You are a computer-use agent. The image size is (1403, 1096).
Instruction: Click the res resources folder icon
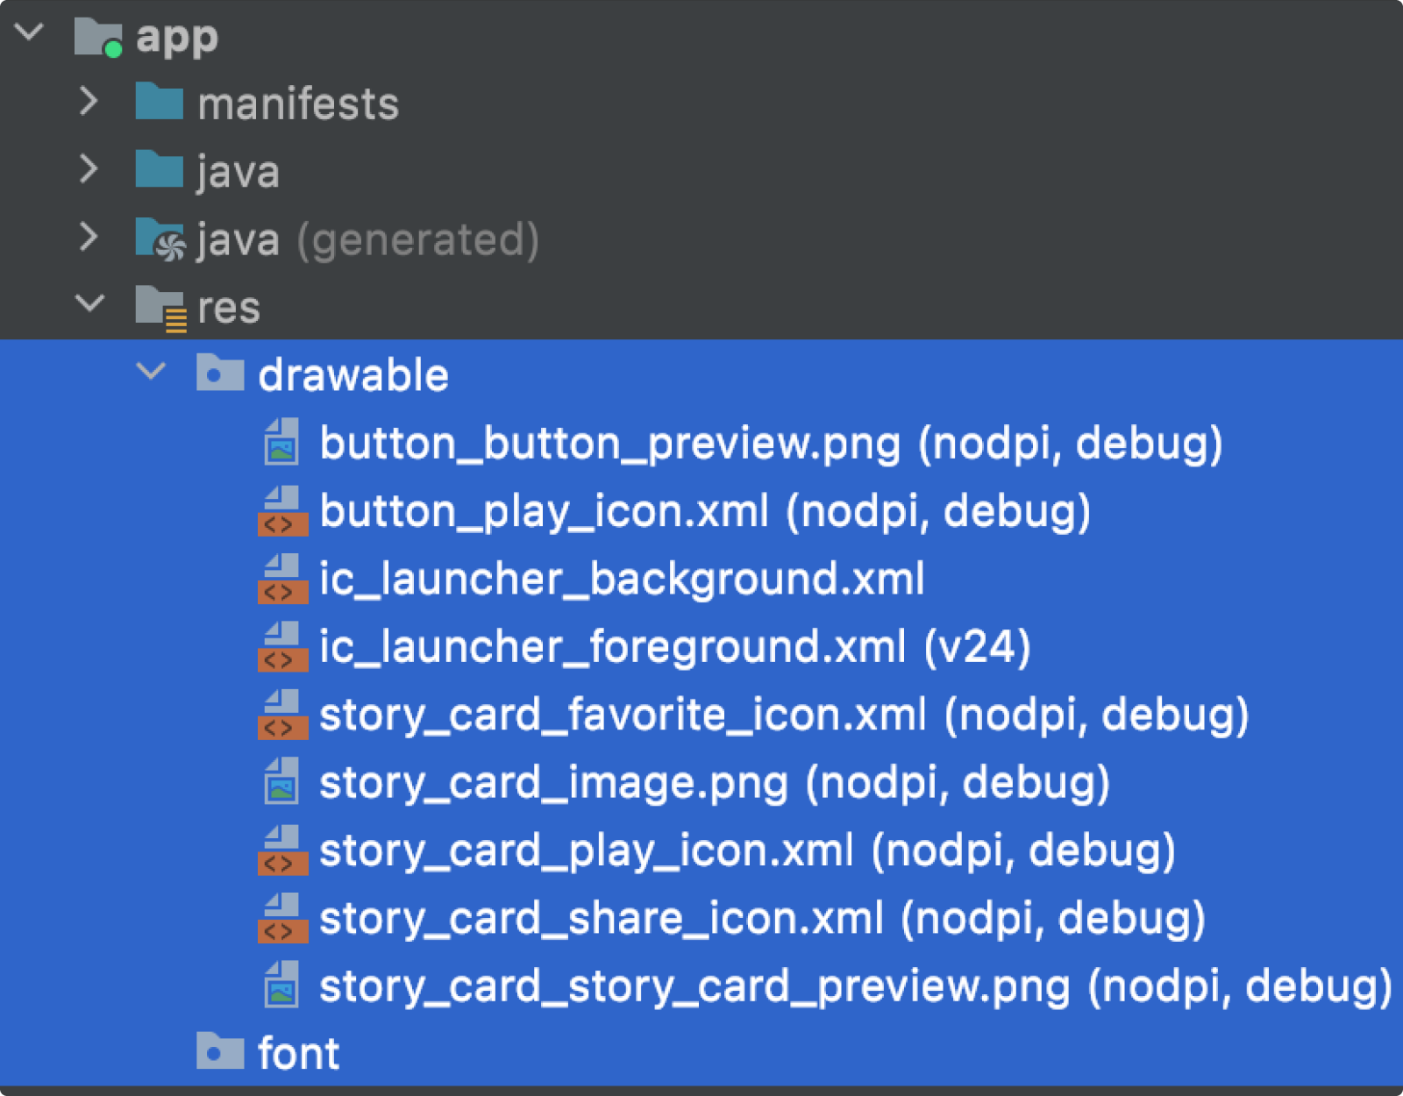tap(161, 309)
